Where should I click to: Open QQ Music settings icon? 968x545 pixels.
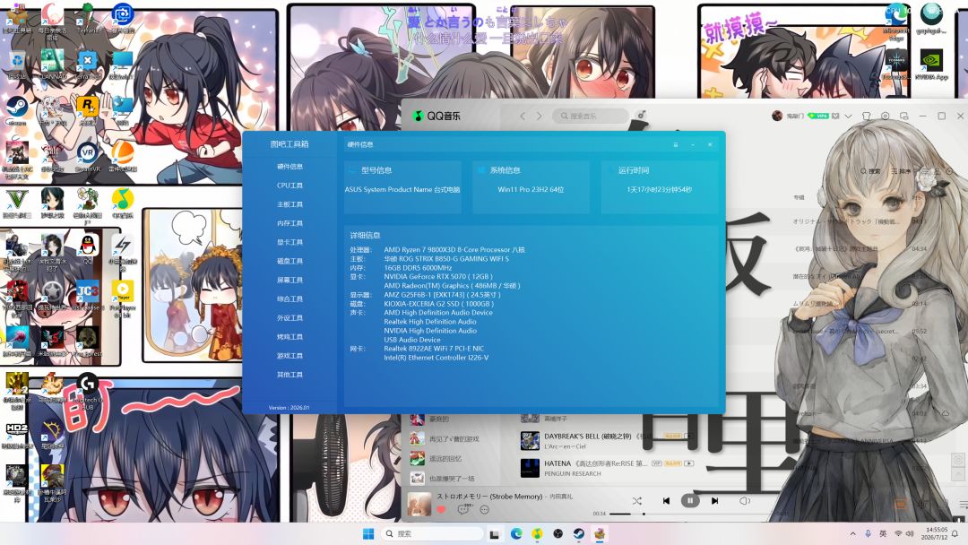886,116
